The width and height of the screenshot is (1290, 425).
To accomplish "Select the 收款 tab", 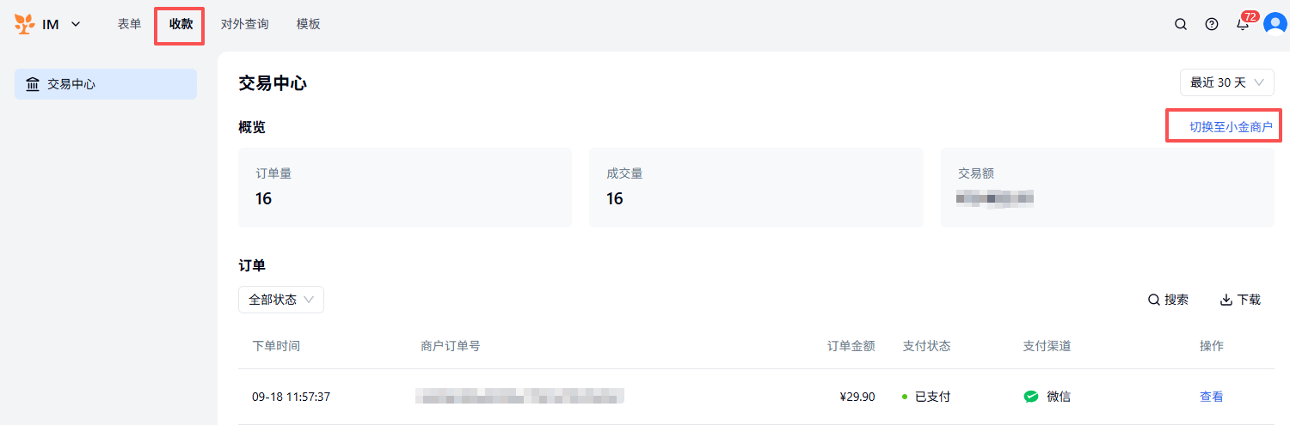I will [181, 24].
